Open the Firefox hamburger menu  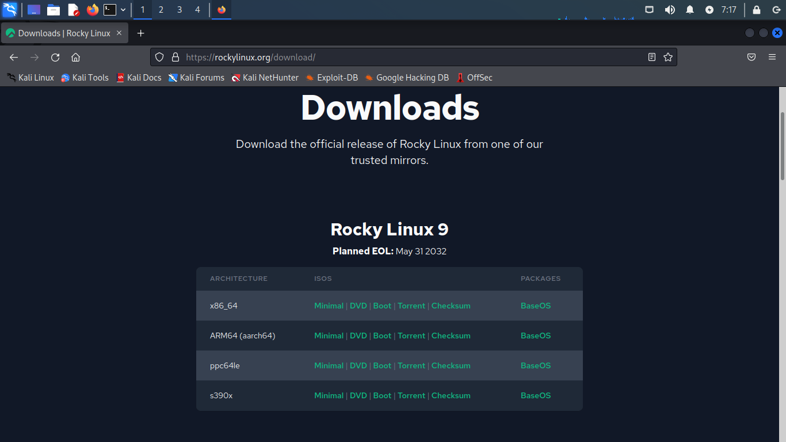pyautogui.click(x=772, y=58)
